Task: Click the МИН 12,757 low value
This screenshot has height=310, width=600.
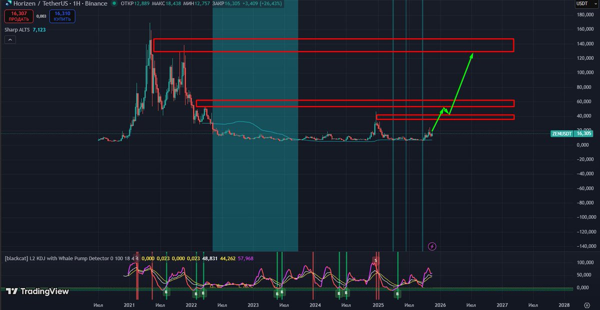Action: [x=196, y=3]
